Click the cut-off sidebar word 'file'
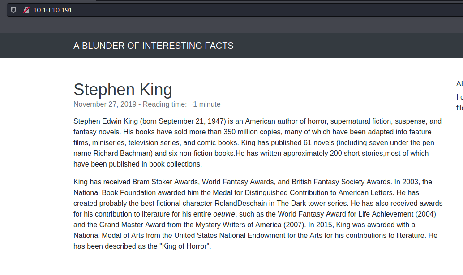This screenshot has width=463, height=275. click(x=459, y=108)
